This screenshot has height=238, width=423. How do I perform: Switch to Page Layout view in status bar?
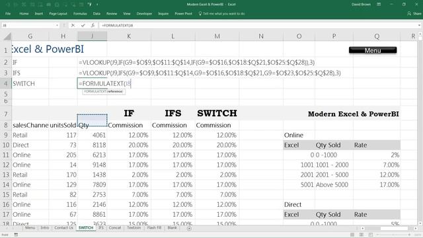[x=362, y=235]
